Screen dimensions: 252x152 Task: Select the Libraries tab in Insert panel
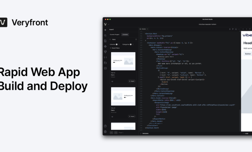coord(125,34)
